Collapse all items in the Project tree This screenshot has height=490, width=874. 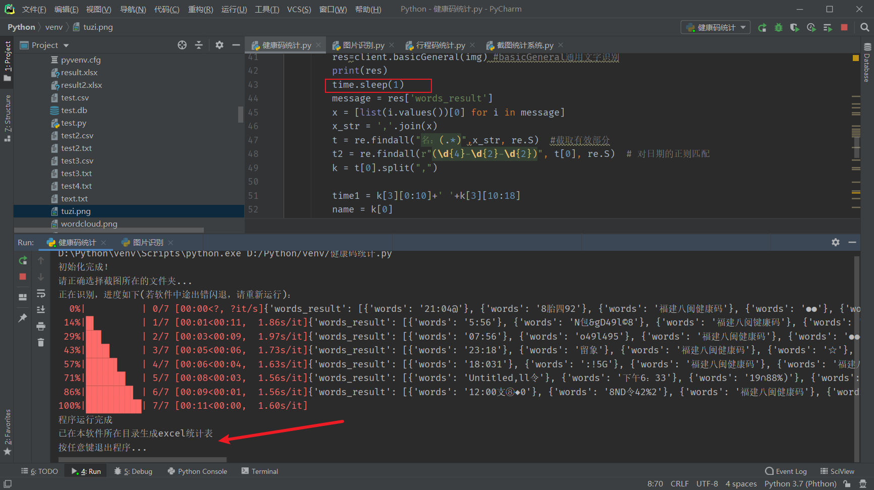[x=199, y=45]
